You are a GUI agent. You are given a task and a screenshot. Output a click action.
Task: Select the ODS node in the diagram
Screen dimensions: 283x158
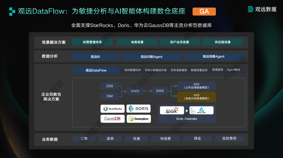[x=110, y=86]
